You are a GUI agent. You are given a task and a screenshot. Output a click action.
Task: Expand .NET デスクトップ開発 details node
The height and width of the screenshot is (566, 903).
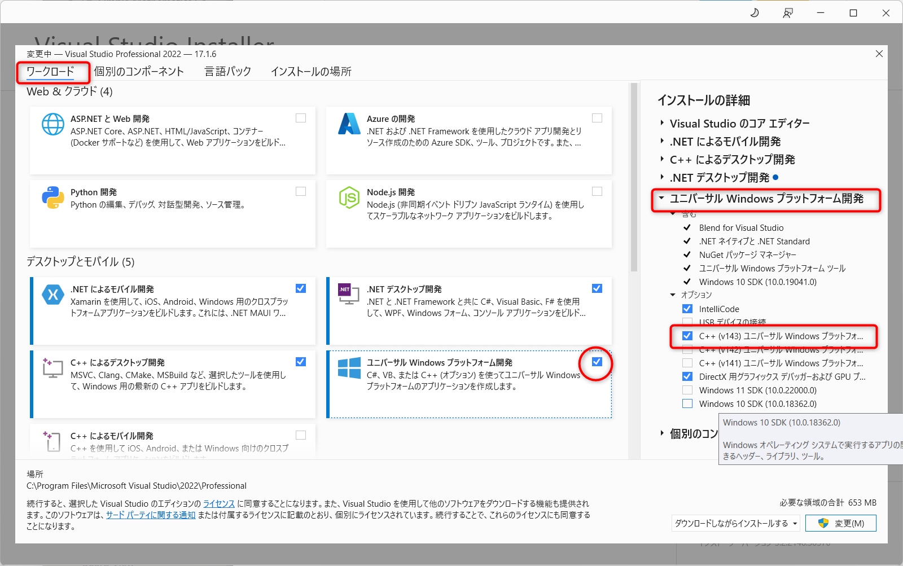click(x=662, y=177)
